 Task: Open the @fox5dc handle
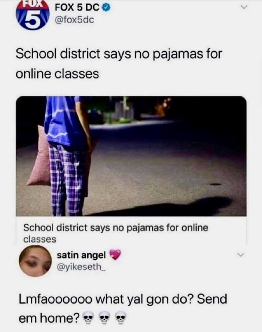point(74,20)
